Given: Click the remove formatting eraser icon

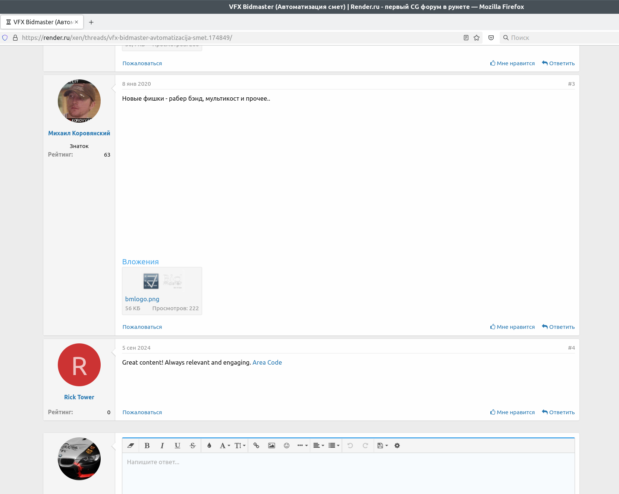Looking at the screenshot, I should pyautogui.click(x=131, y=446).
